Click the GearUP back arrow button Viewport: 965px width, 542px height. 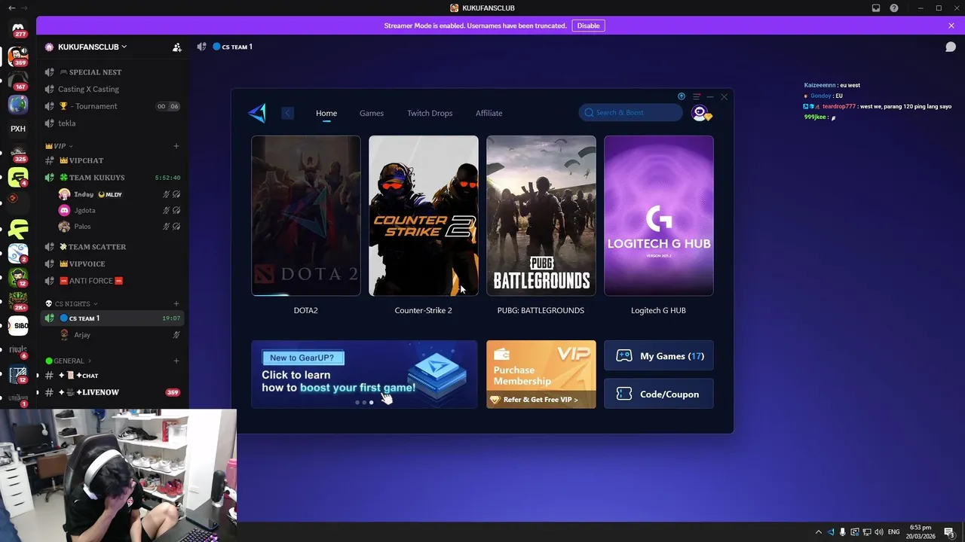pos(287,113)
